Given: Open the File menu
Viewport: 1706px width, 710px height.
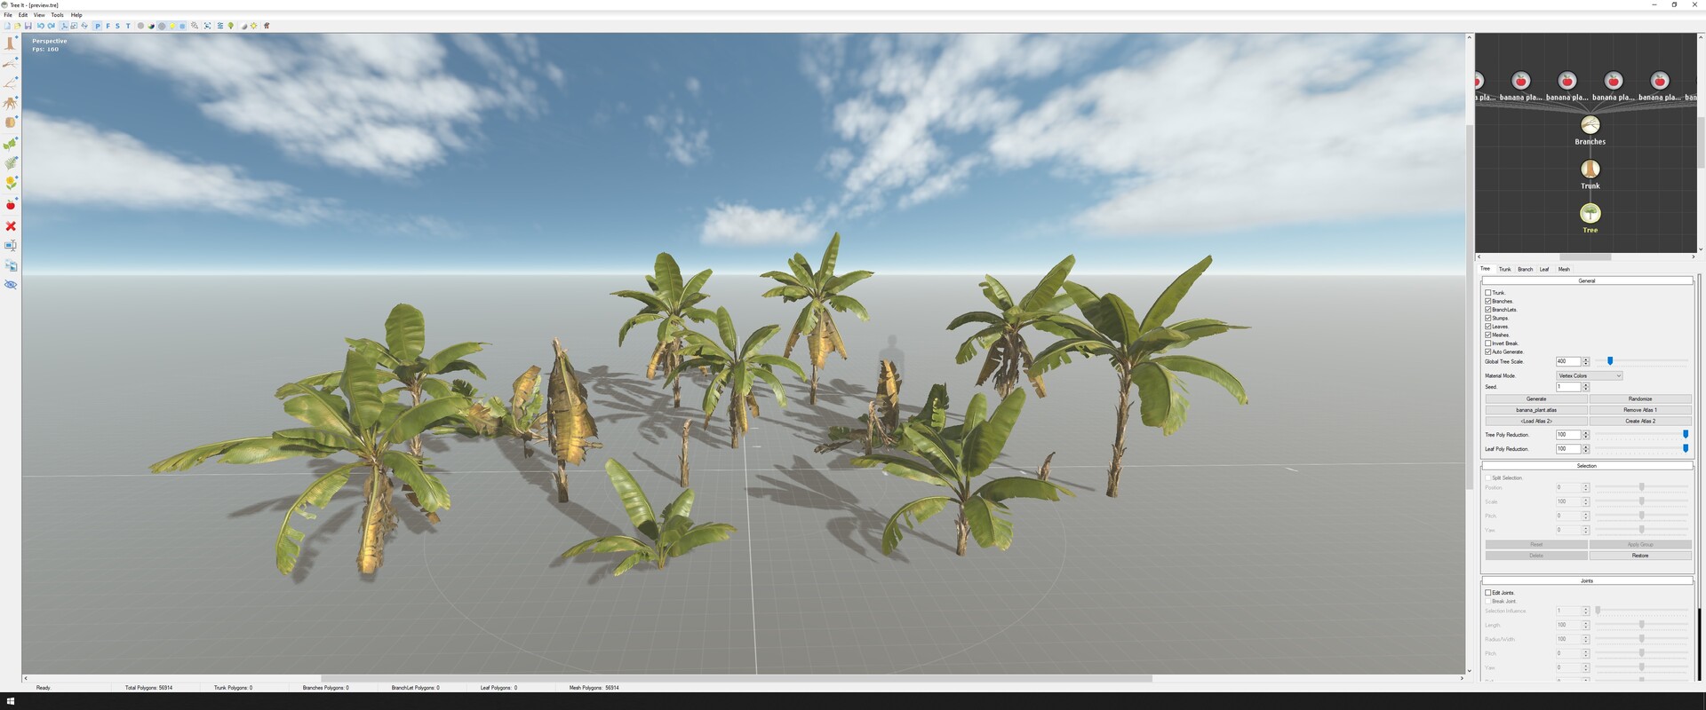Looking at the screenshot, I should [x=8, y=15].
